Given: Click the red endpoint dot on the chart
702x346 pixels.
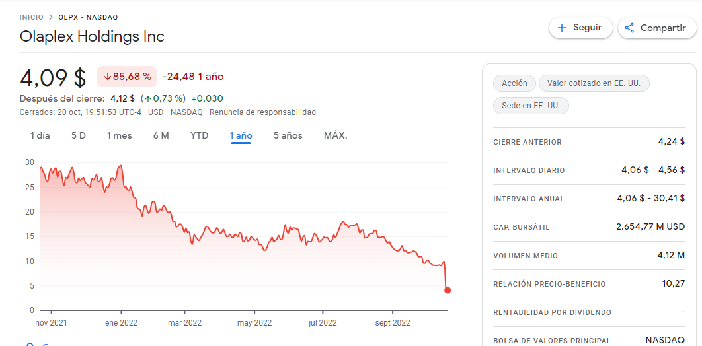Looking at the screenshot, I should (448, 290).
